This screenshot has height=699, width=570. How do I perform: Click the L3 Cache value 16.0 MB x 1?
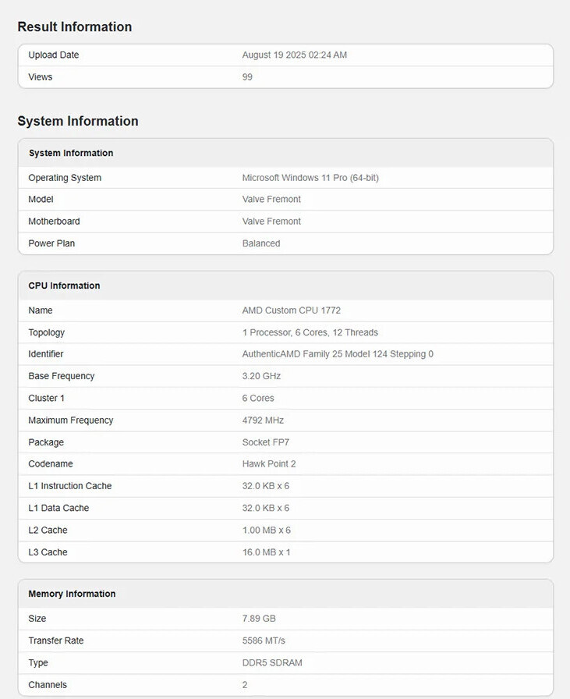pos(266,552)
